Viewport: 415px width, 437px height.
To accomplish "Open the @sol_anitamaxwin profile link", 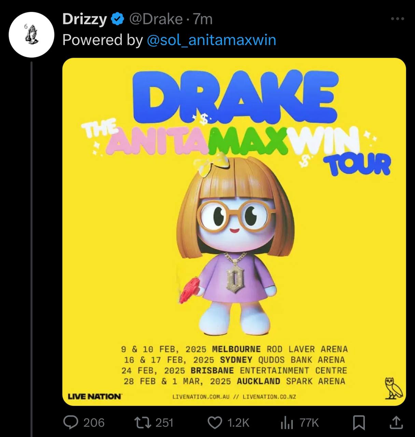I will coord(212,40).
